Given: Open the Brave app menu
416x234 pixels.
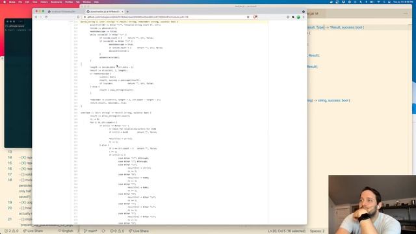Looking at the screenshot, I should [12, 2].
